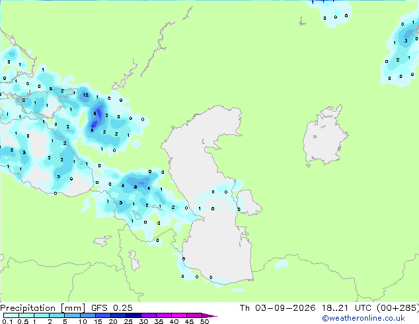The height and width of the screenshot is (324, 419).
Task: Pick the 15–20 mm legend color box
Action: point(103,315)
